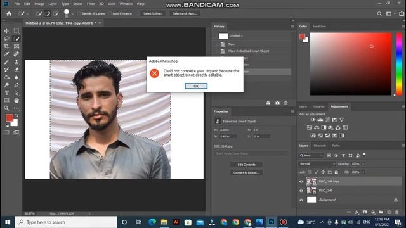The image size is (406, 228).
Task: Add Levels adjustment
Action: coord(320,120)
